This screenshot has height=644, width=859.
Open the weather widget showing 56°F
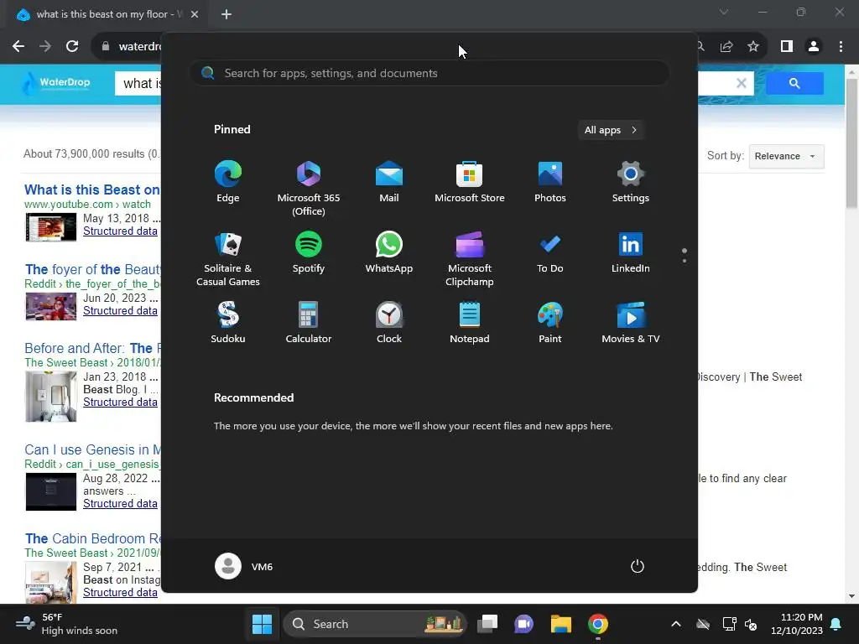click(x=67, y=624)
